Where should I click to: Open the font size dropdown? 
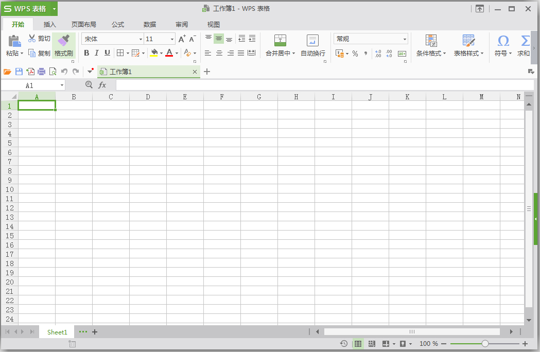pyautogui.click(x=172, y=39)
